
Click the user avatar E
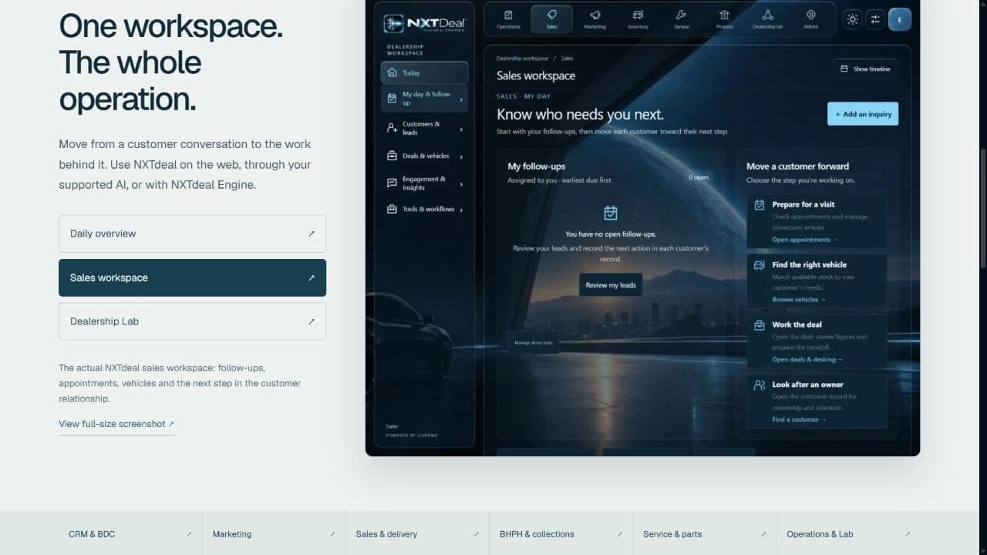[x=900, y=19]
